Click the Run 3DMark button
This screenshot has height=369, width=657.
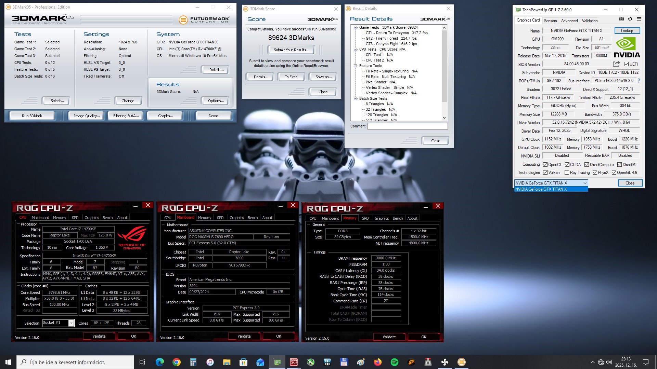click(32, 116)
